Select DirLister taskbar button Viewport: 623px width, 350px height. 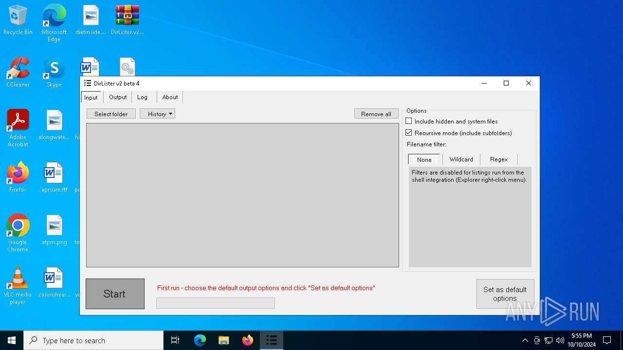271,340
